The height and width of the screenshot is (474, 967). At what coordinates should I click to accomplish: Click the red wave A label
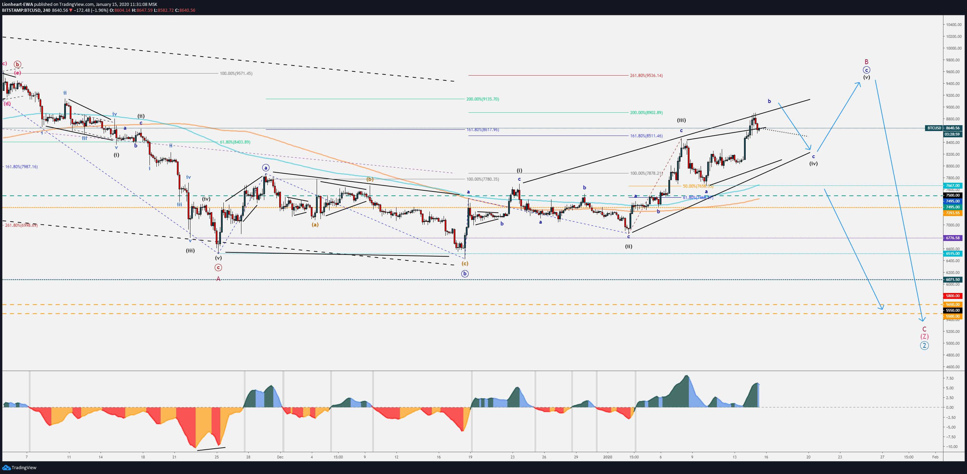(218, 279)
